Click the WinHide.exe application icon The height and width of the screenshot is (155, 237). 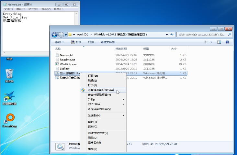(x=57, y=64)
